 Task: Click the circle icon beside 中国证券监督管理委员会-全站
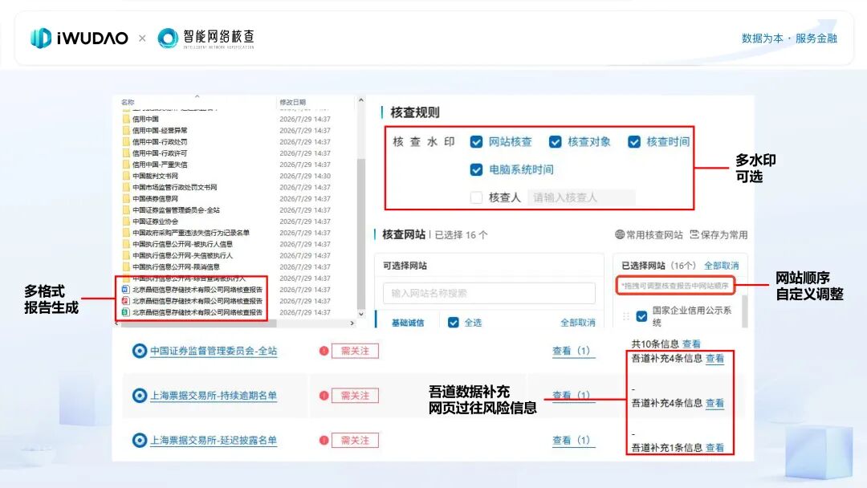coord(140,351)
